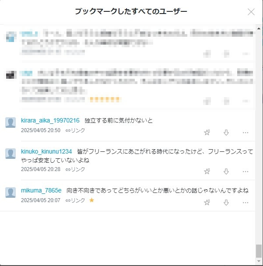
Task: Open three-dot menu on mikuma_7865e's comment
Action: pos(245,203)
